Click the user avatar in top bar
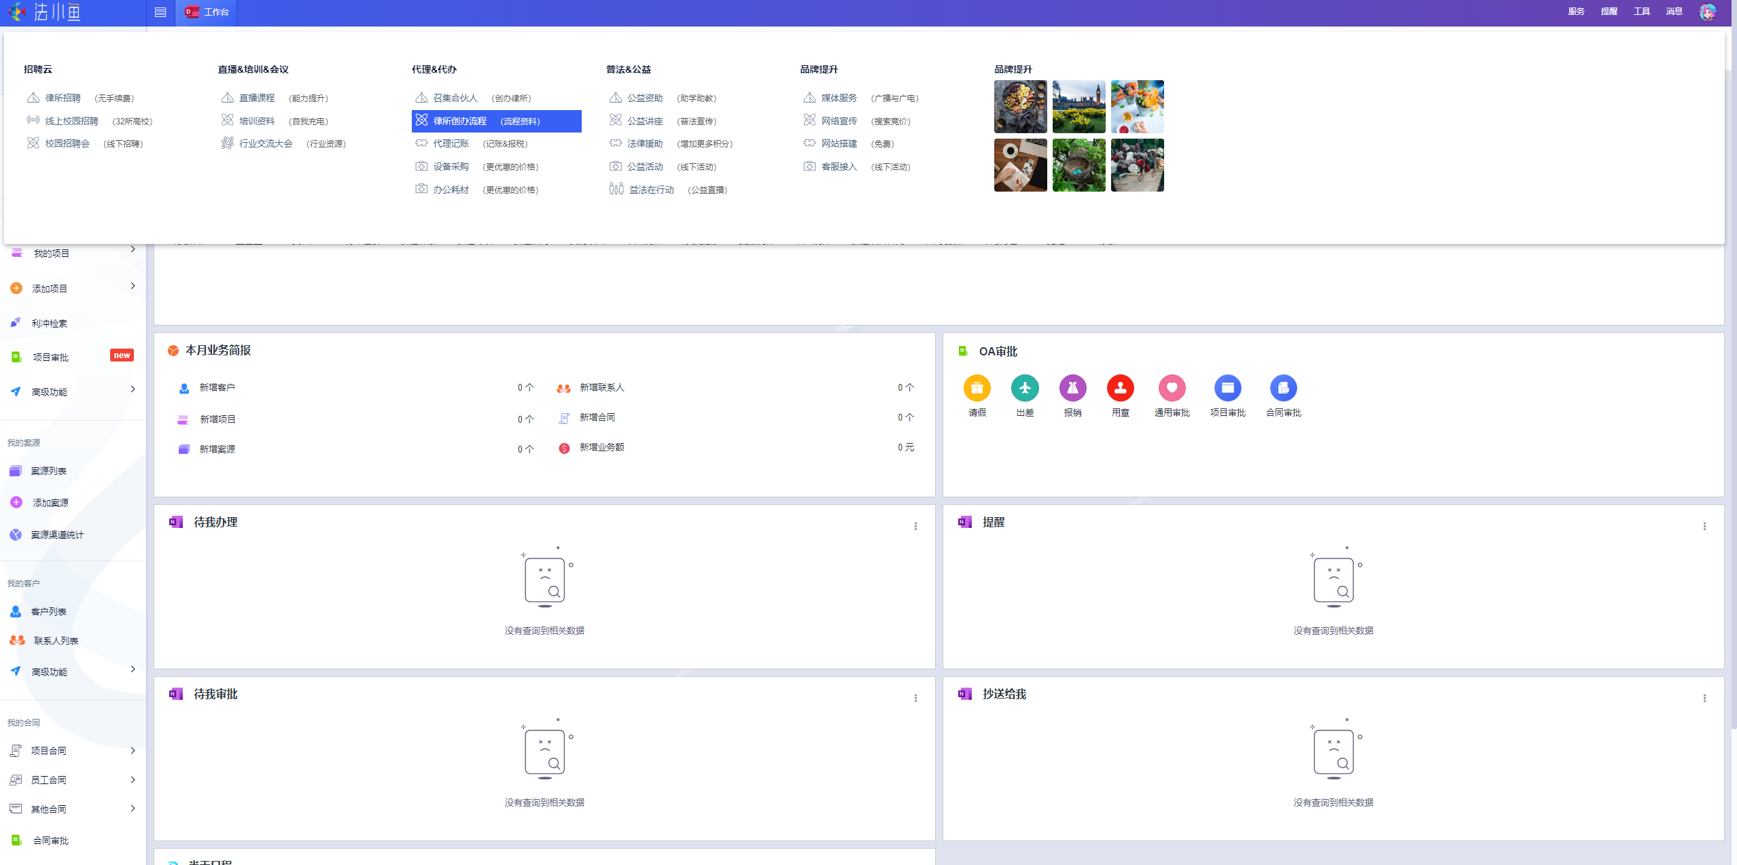Viewport: 1737px width, 865px height. tap(1707, 12)
